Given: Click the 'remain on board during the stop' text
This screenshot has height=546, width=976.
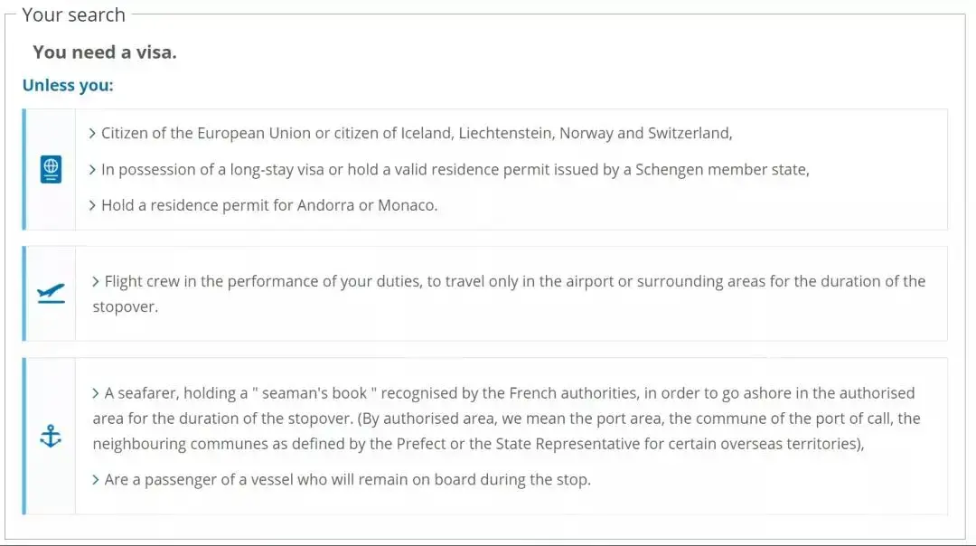Looking at the screenshot, I should 477,480.
